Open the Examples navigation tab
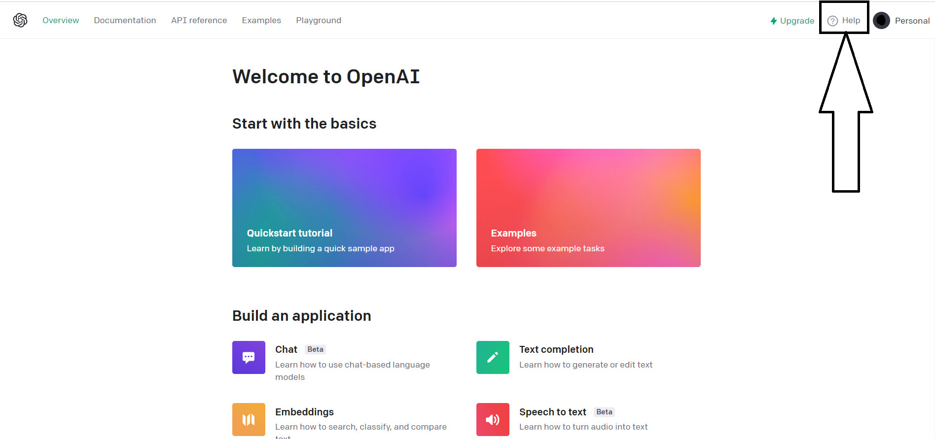Screen dimensions: 935x439 [261, 20]
